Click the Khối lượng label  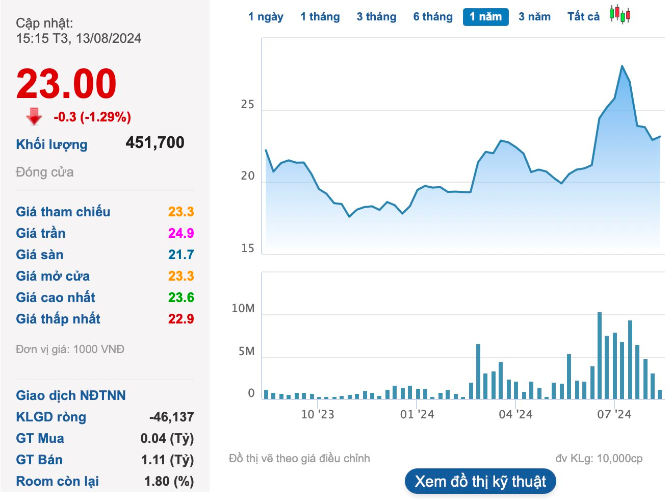pyautogui.click(x=51, y=144)
